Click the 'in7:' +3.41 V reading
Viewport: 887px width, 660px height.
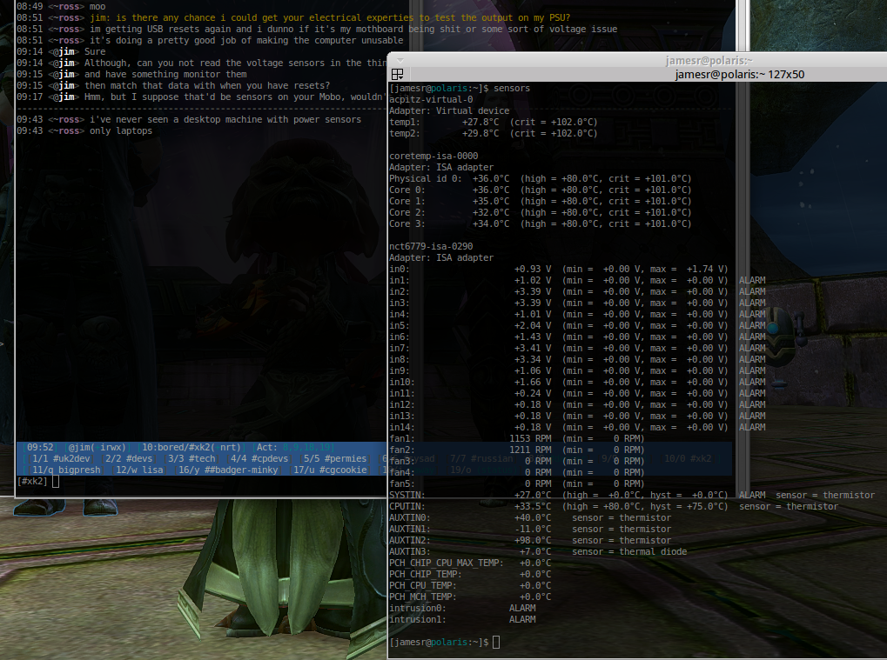pos(533,348)
